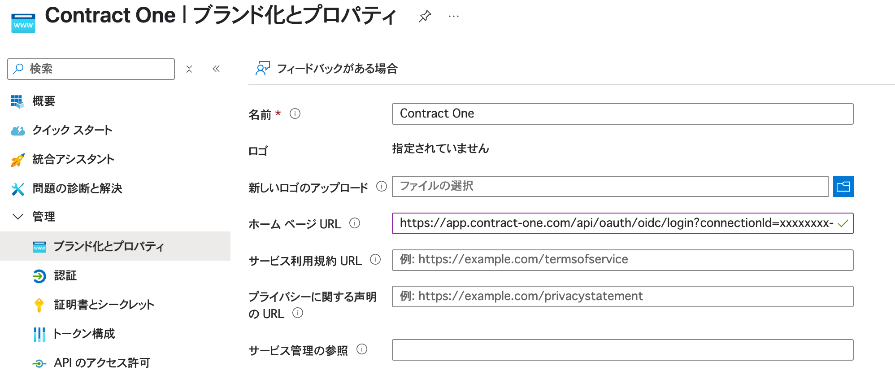Click the トークン構成 bars icon
The height and width of the screenshot is (375, 895).
point(39,334)
